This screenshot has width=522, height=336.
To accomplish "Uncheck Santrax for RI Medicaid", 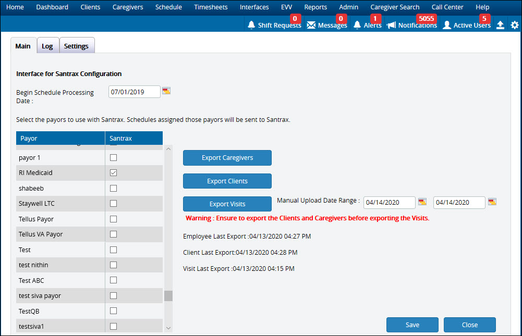I will (114, 172).
